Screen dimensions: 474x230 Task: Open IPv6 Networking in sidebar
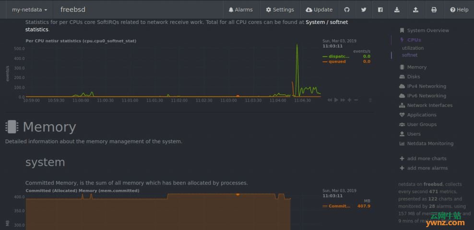coord(426,96)
